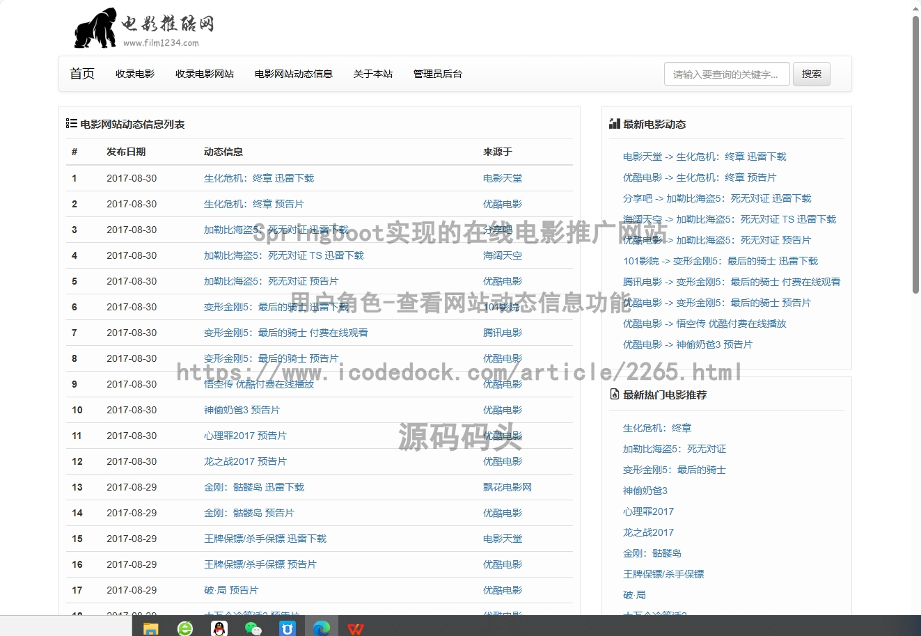This screenshot has width=921, height=636.
Task: Open 神偷奶爸3 预告片 in table row 10
Action: click(242, 410)
